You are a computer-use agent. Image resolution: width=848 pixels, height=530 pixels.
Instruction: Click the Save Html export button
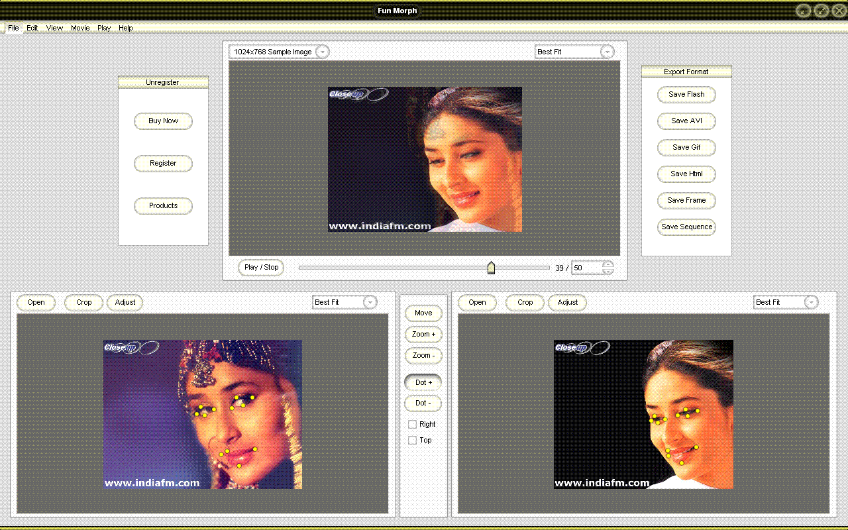[x=686, y=174]
